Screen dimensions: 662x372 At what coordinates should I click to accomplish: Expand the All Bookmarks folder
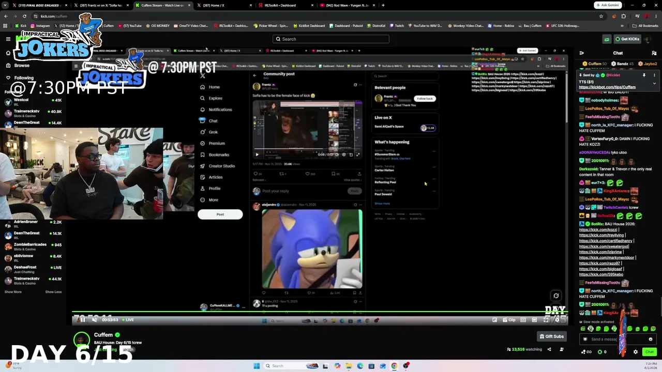click(645, 26)
